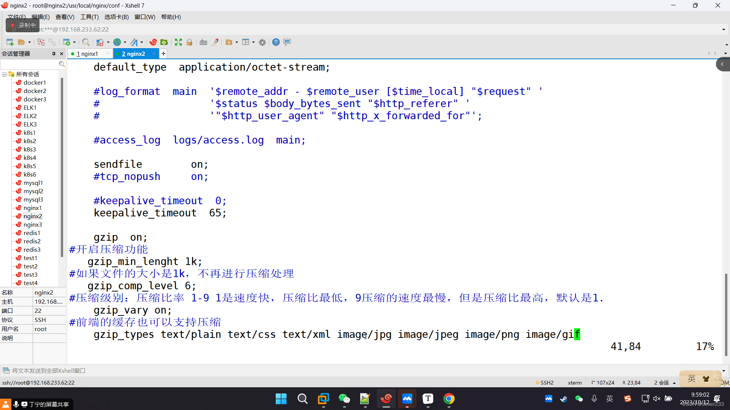Click the terminal vertical scrollbar thumb
This screenshot has width=730, height=410.
pyautogui.click(x=726, y=314)
